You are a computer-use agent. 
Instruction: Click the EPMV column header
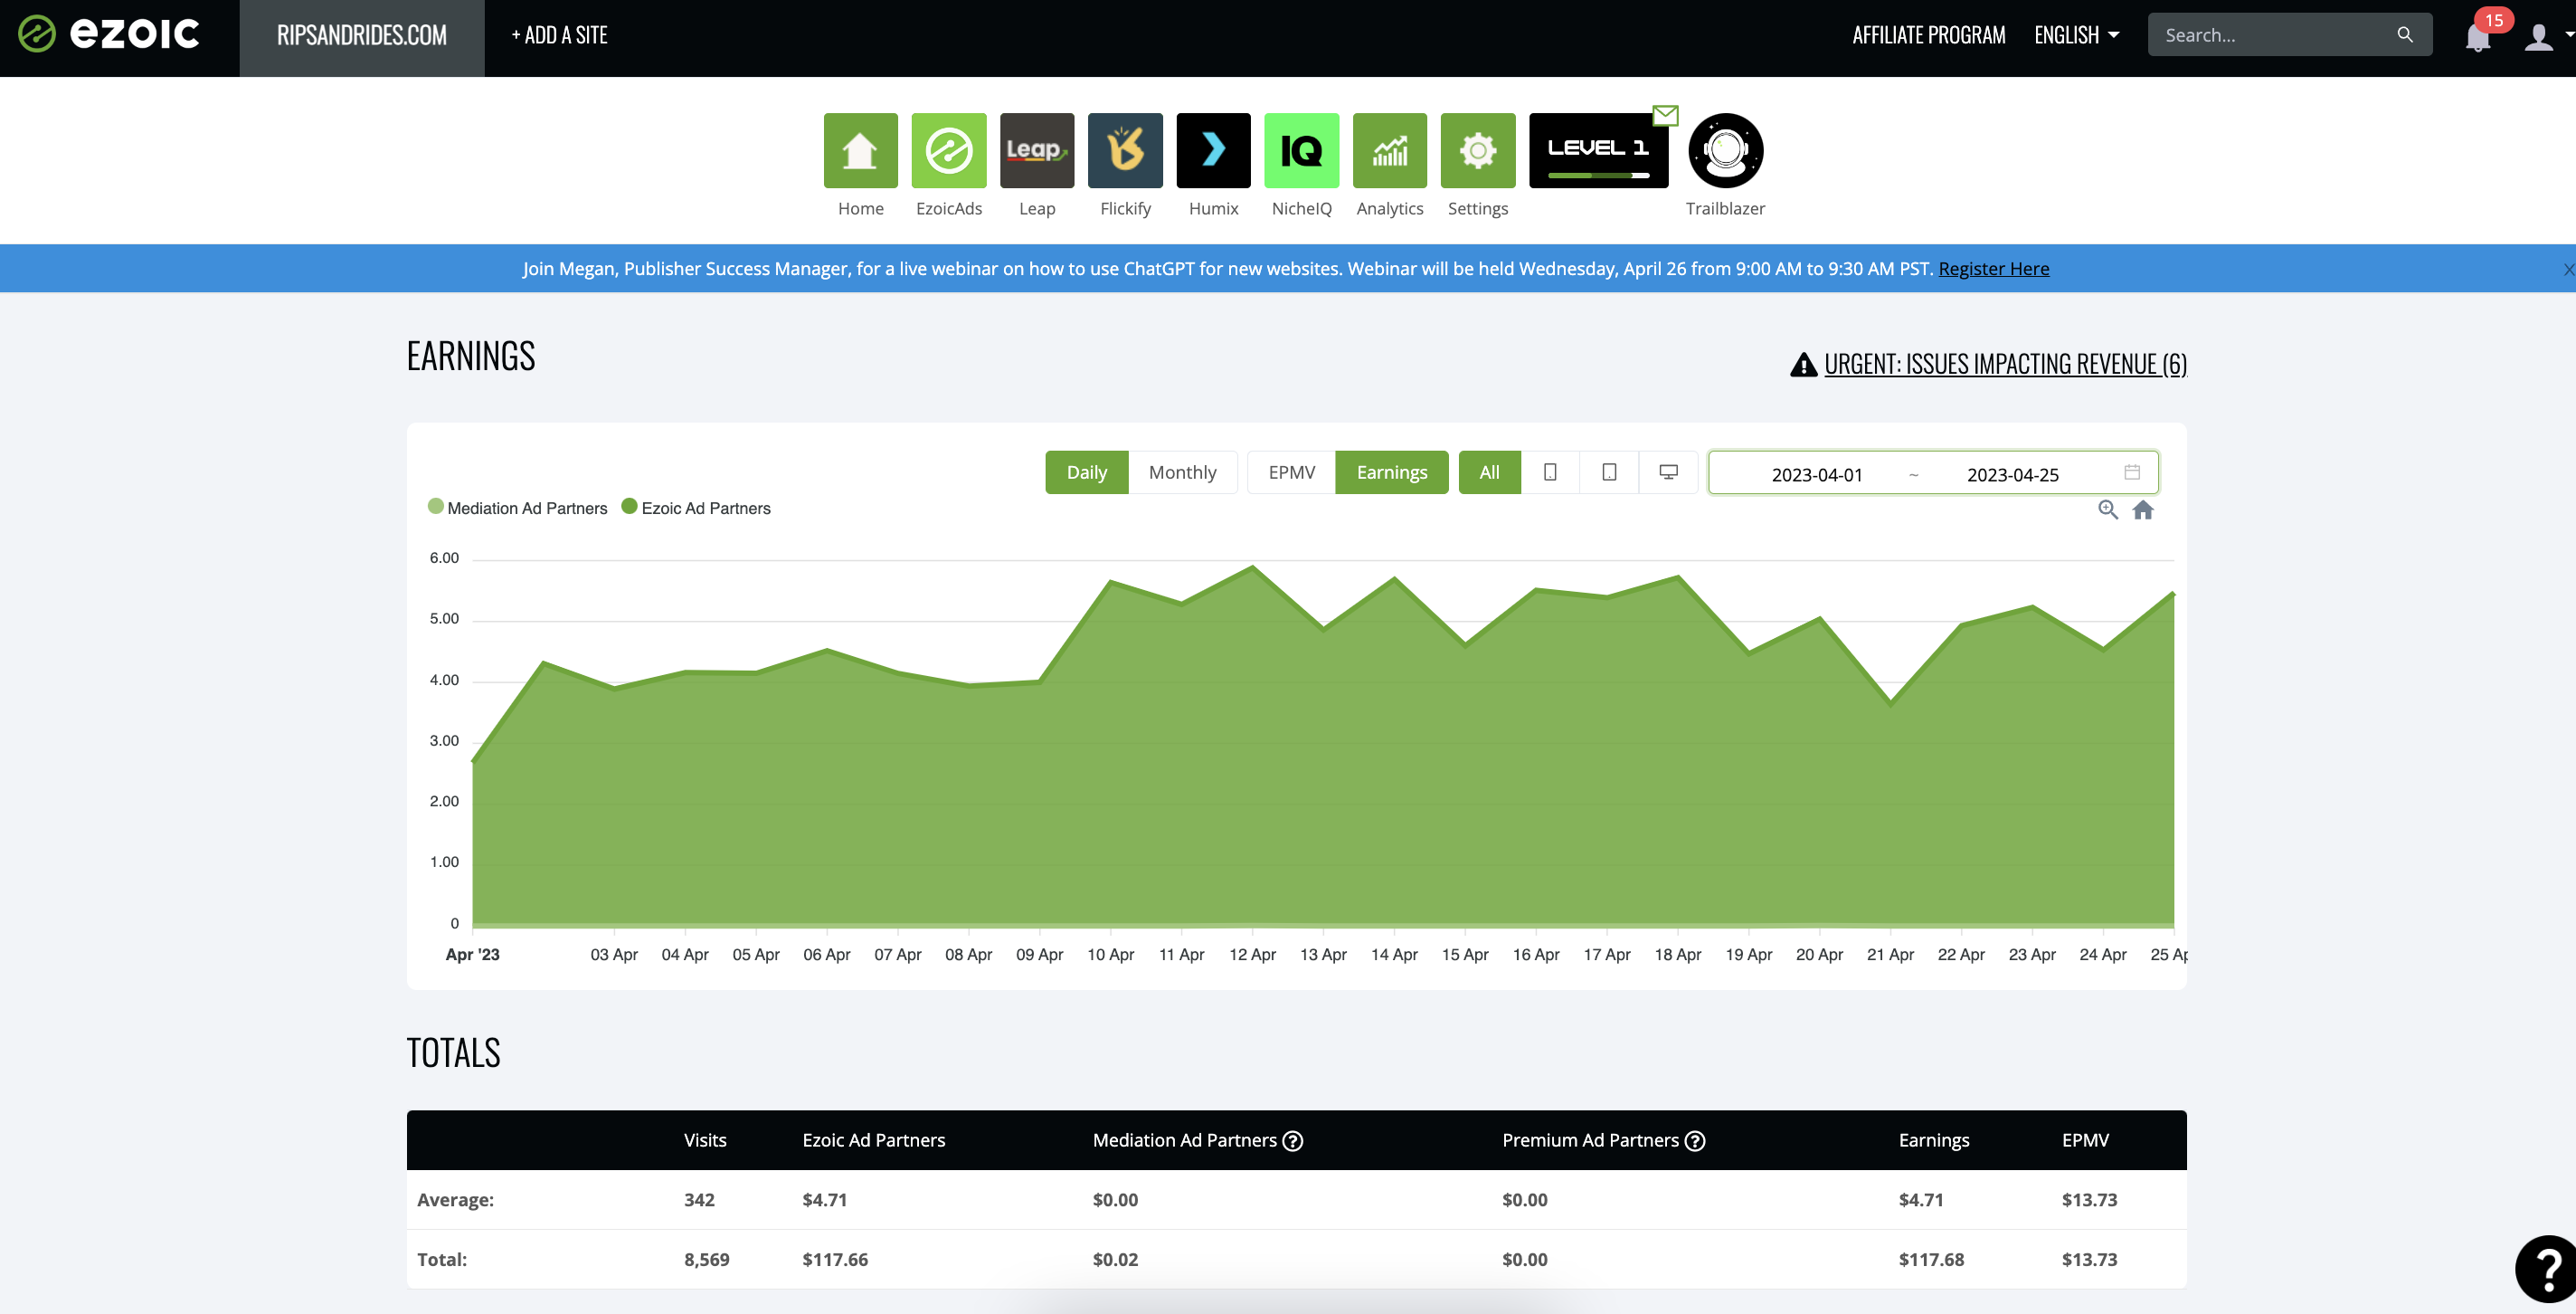(2085, 1141)
